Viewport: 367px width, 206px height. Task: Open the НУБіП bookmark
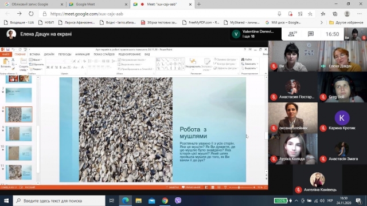[46, 23]
